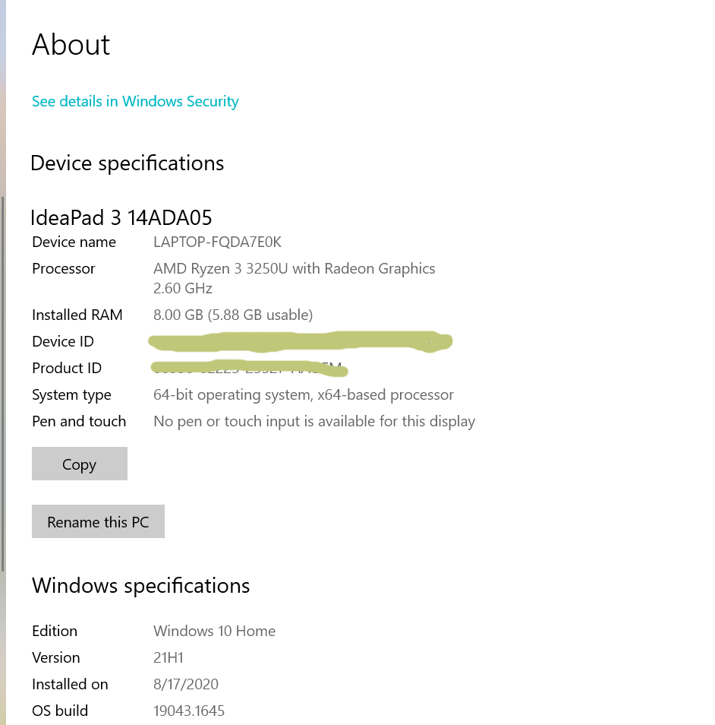This screenshot has height=725, width=715.
Task: Select the Windows 10 Home edition value
Action: click(x=214, y=631)
